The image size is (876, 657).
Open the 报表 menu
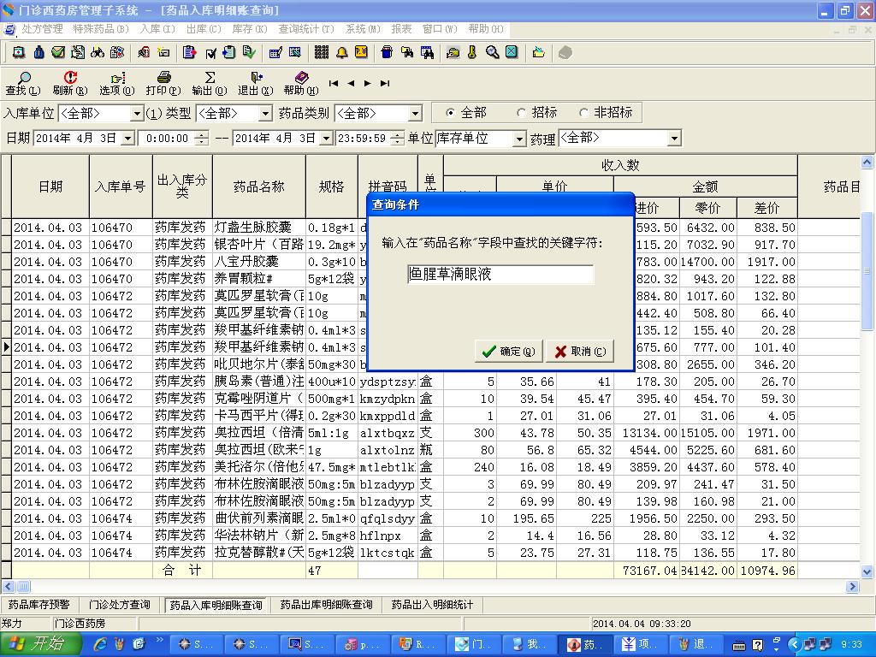coord(401,28)
